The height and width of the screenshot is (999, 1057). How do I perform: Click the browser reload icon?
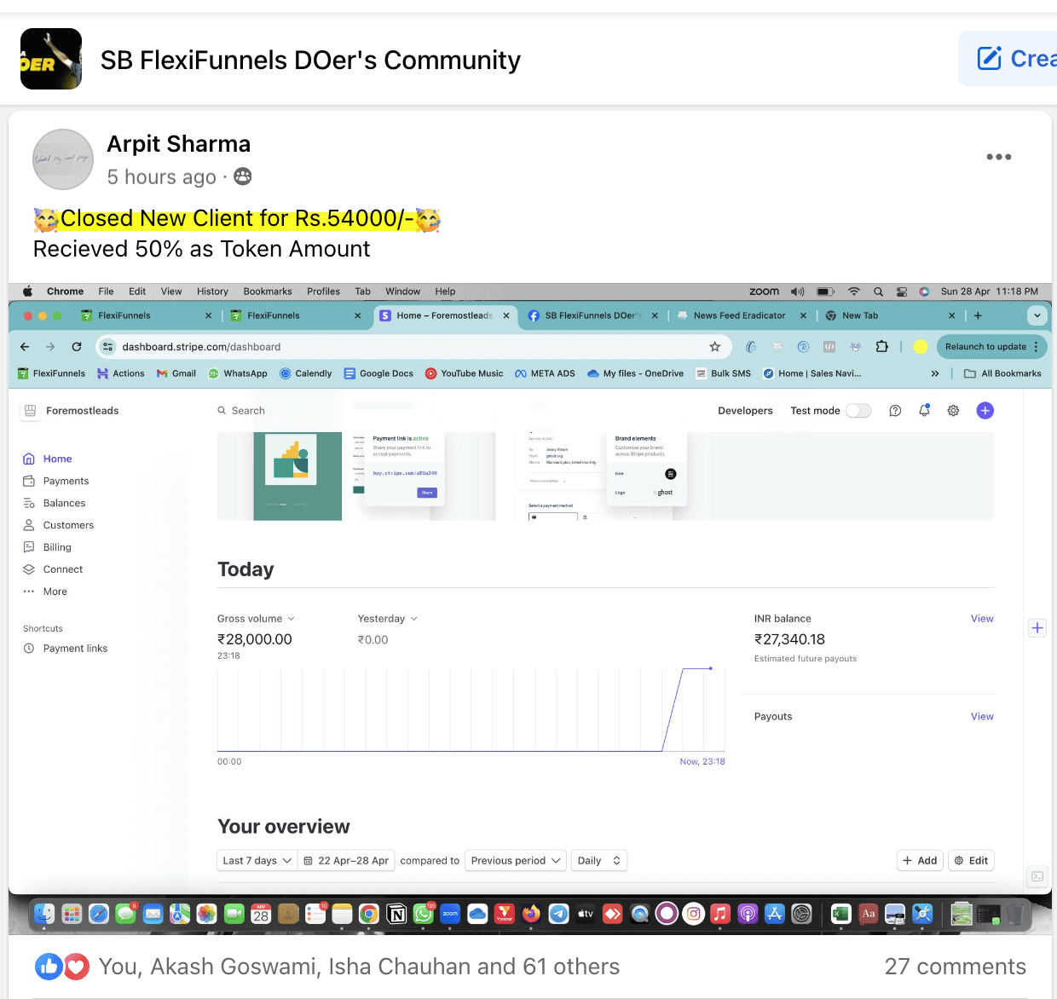tap(77, 347)
